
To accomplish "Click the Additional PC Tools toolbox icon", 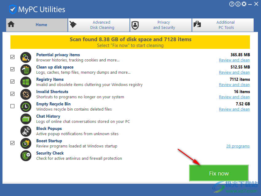I will coord(197,24).
